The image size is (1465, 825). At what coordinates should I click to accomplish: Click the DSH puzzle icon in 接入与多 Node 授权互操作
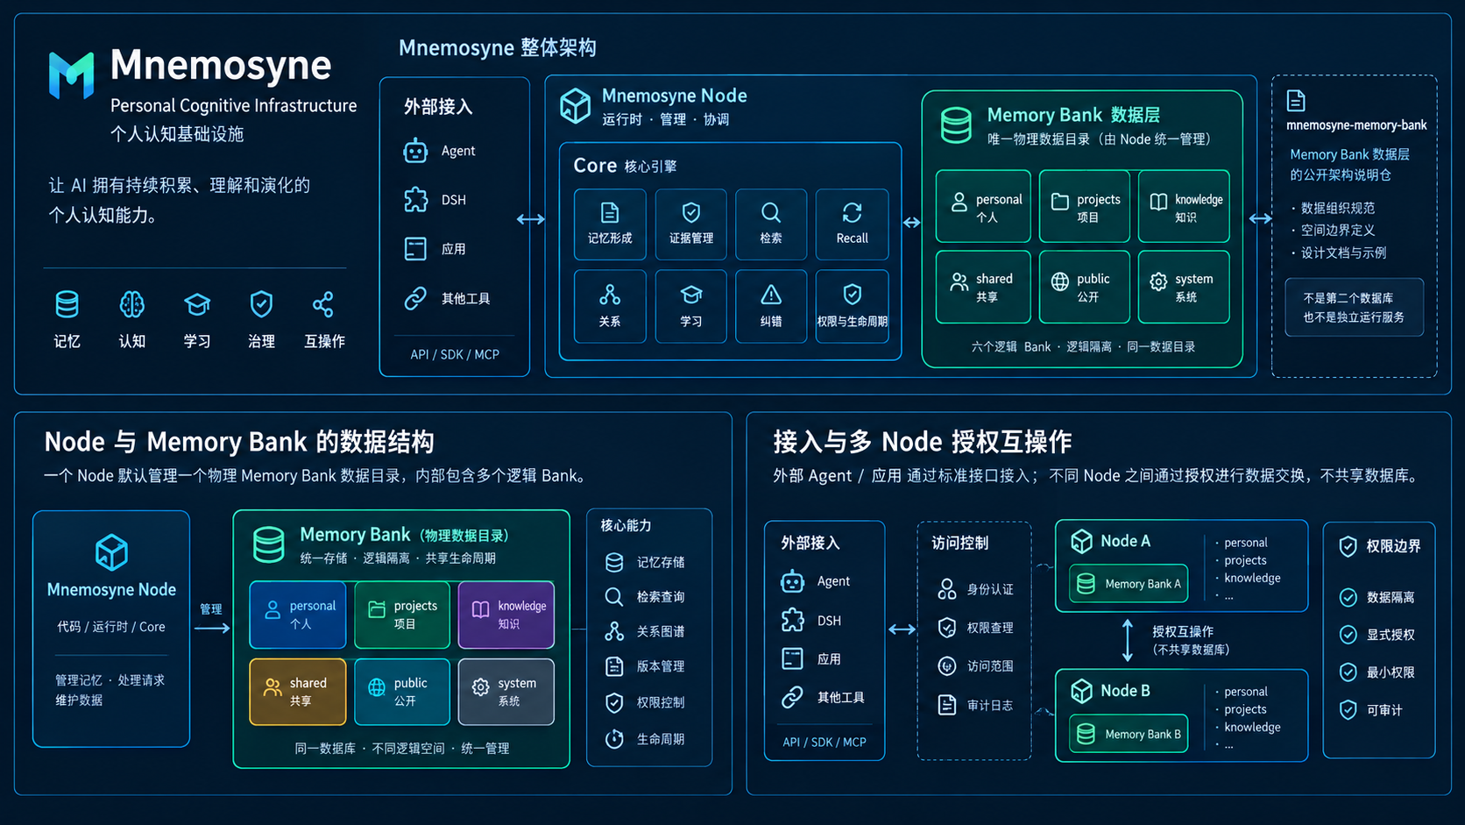pyautogui.click(x=793, y=620)
